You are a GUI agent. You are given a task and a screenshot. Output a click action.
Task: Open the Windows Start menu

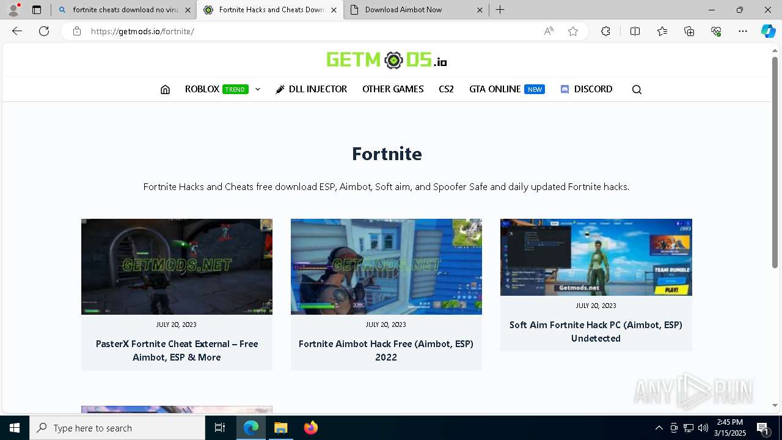point(15,428)
